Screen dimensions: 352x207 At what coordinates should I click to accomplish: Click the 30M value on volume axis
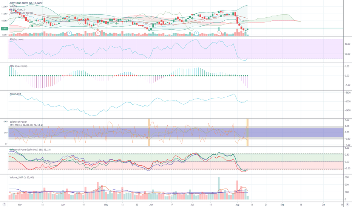coord(347,177)
